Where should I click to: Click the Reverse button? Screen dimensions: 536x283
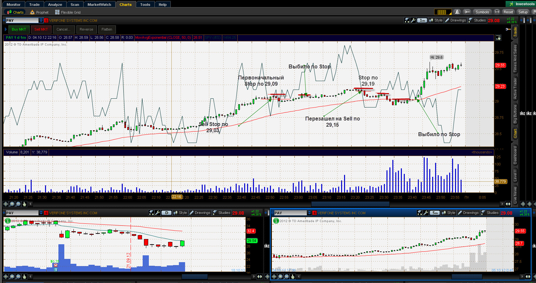87,29
